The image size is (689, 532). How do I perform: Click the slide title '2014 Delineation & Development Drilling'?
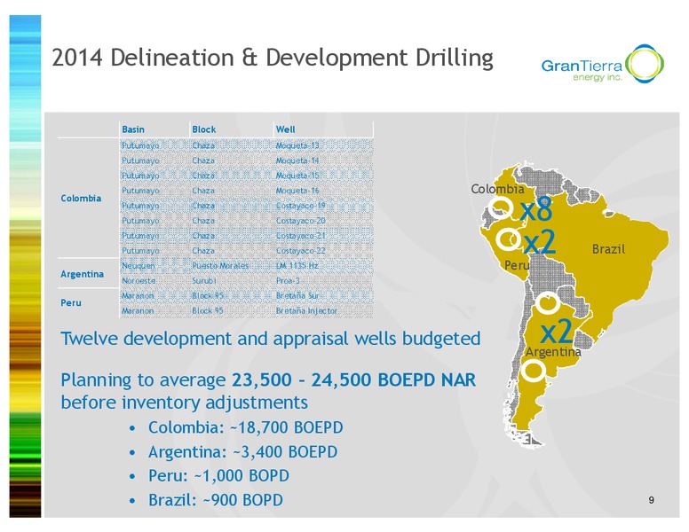point(273,58)
